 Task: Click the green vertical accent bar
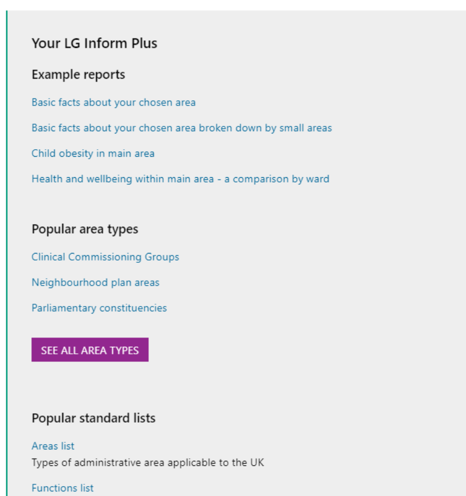coord(6,253)
